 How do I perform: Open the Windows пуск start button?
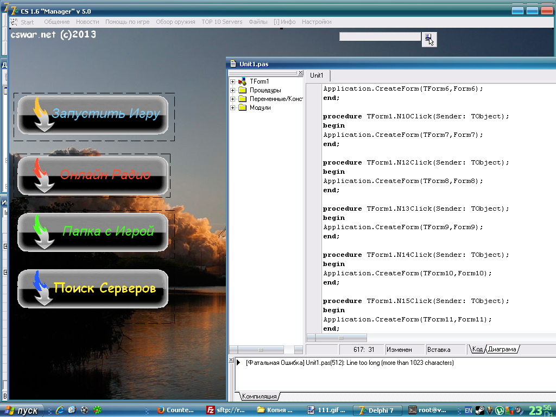[x=22, y=410]
